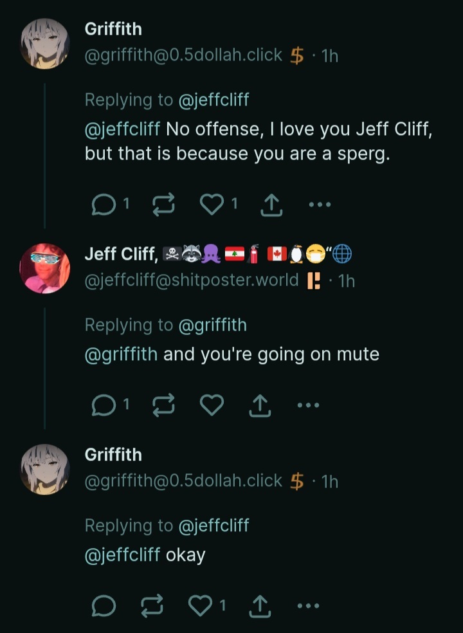Reply to Griffith's okay post
The image size is (463, 633).
click(x=104, y=605)
